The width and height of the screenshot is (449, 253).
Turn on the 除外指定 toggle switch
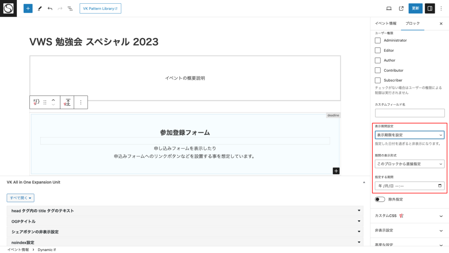pos(380,199)
